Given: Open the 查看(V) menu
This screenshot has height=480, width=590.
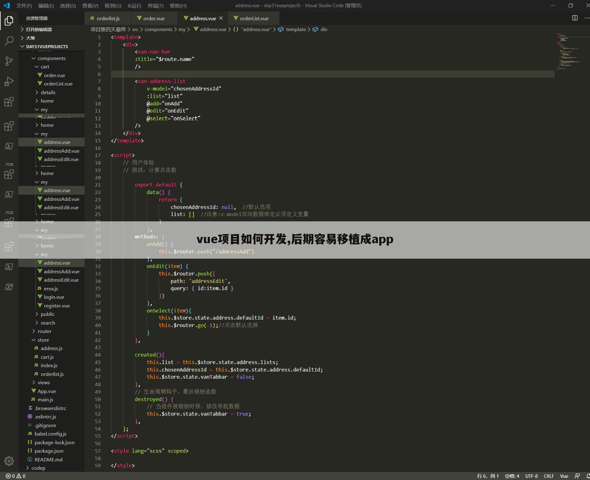Looking at the screenshot, I should 90,6.
